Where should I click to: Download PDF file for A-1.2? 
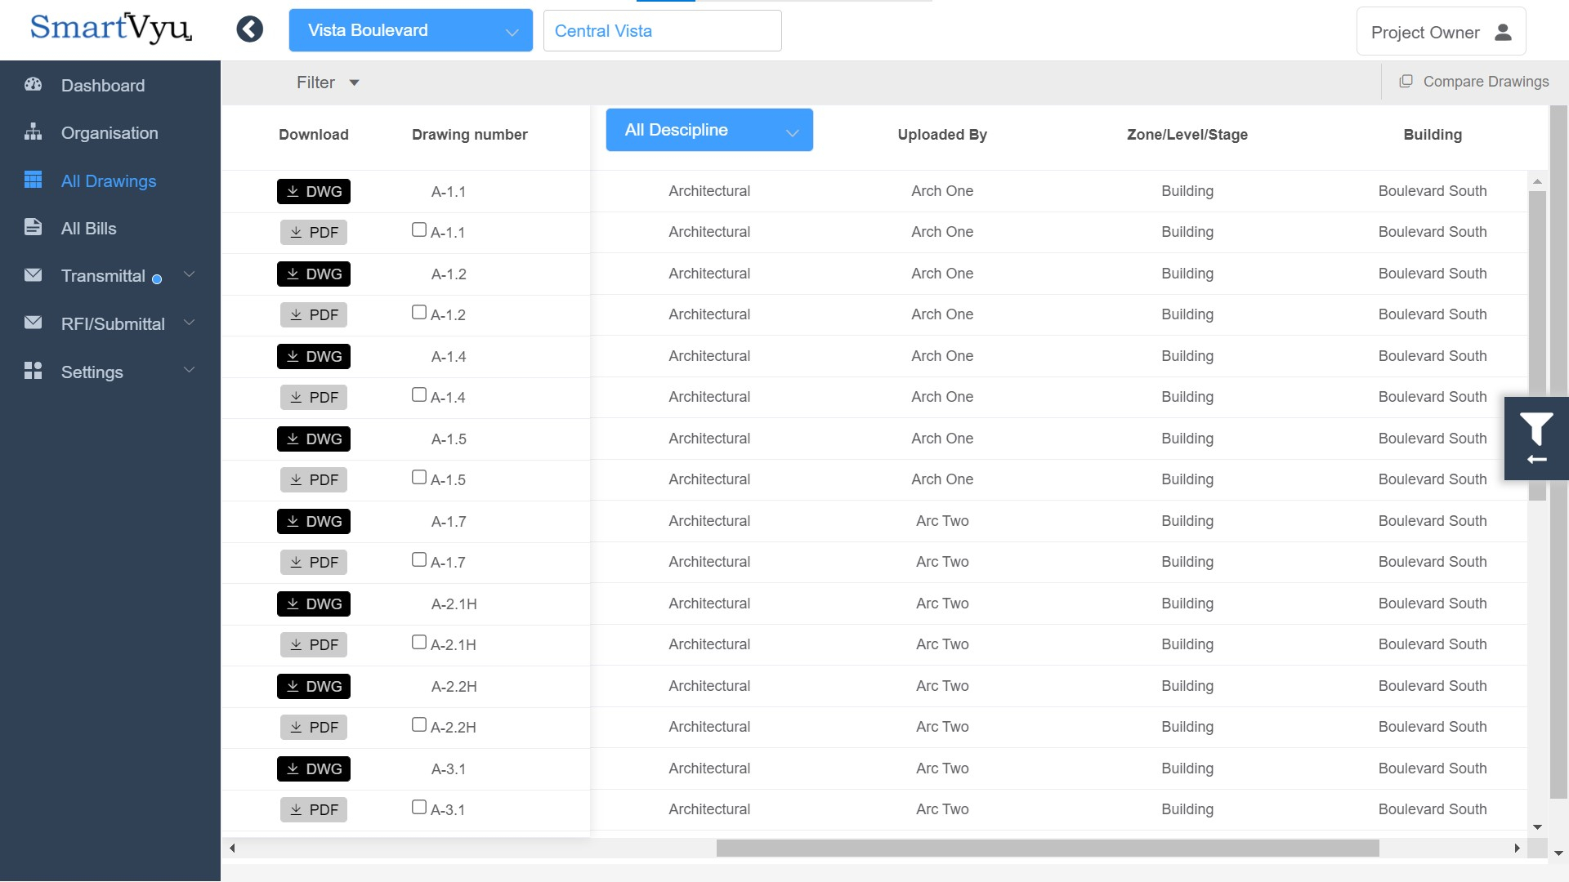[x=312, y=314]
